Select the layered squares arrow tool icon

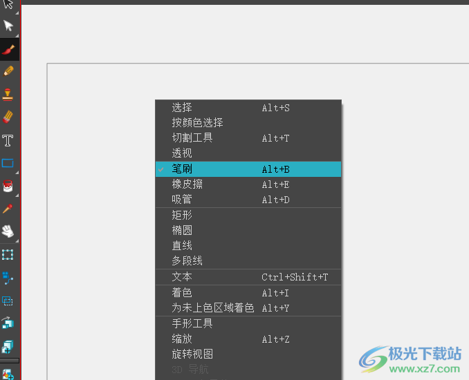8,323
